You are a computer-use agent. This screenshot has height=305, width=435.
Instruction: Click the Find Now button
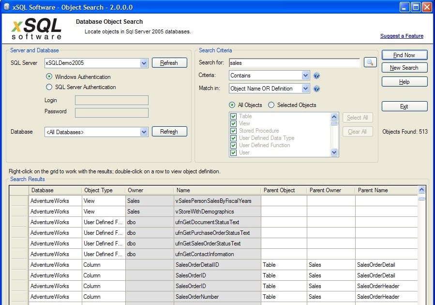pos(404,55)
